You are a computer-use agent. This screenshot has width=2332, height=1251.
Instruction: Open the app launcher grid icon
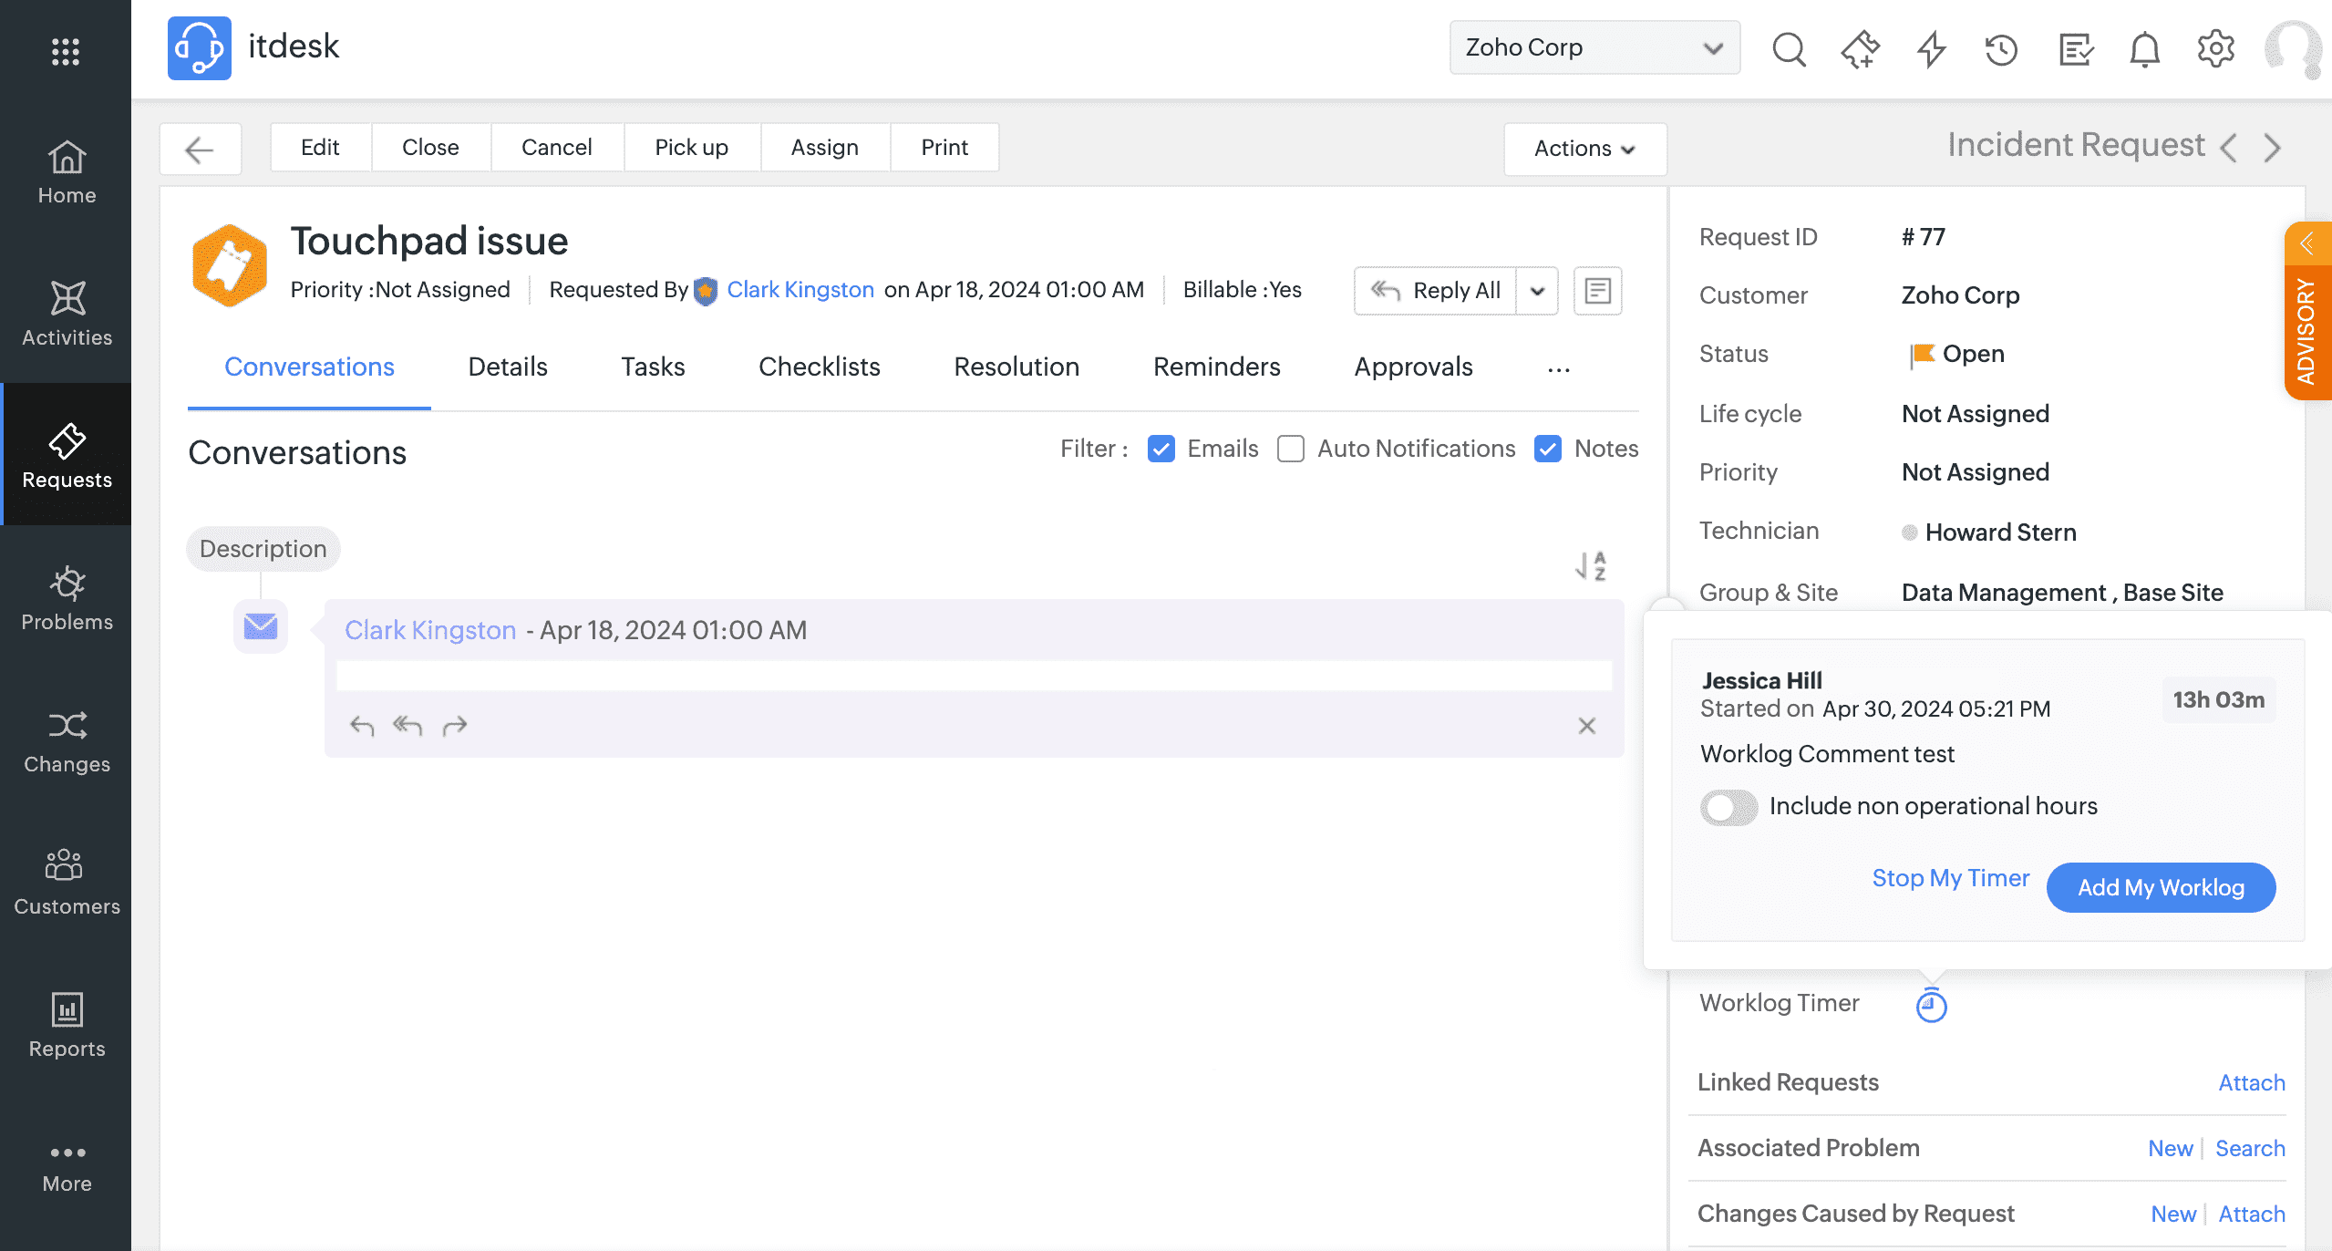pos(66,51)
